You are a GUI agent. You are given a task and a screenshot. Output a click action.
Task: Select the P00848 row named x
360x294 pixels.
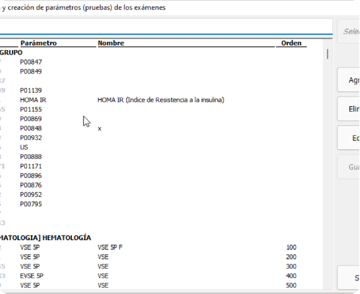coord(31,129)
